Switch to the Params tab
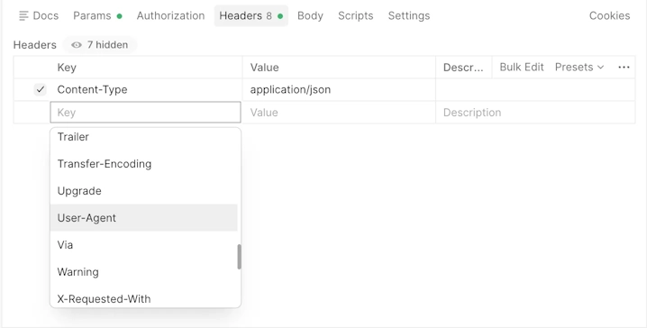This screenshot has width=647, height=328. click(97, 15)
